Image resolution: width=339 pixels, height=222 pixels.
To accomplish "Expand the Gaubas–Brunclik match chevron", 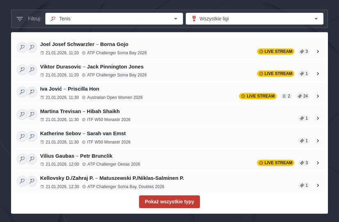I will pos(318,163).
